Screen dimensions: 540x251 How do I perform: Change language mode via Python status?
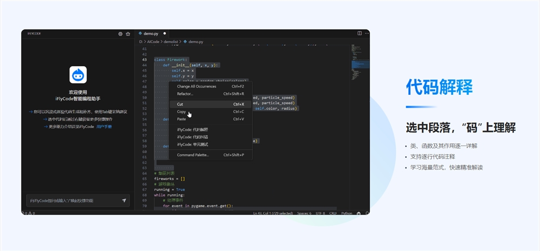[347, 213]
